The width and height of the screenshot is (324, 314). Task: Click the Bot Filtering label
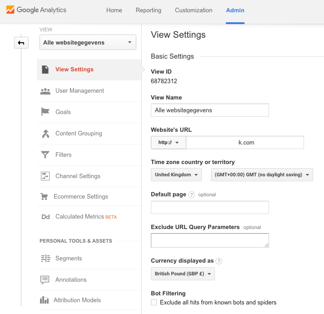click(168, 294)
